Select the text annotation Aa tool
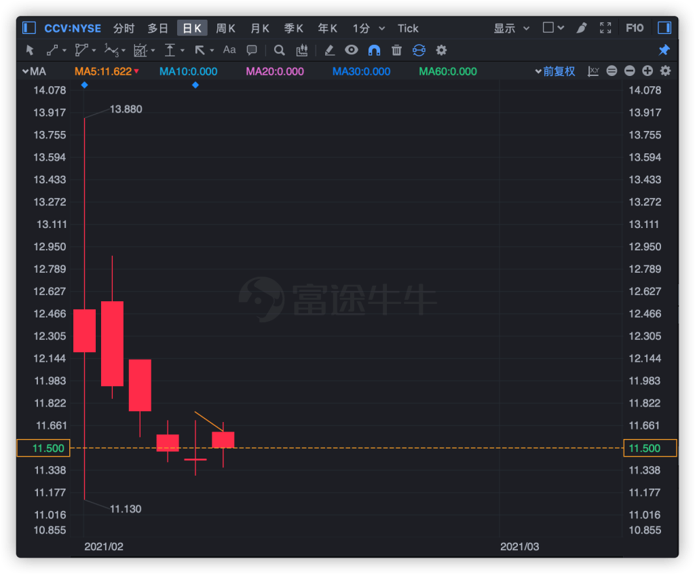 coord(229,50)
